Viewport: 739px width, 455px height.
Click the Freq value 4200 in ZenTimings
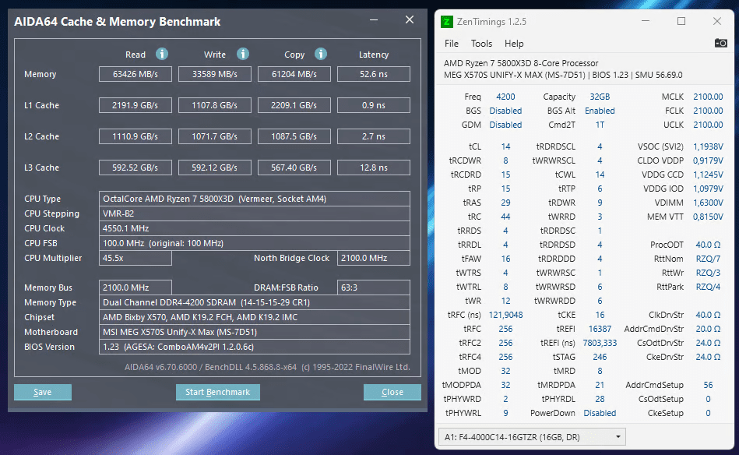tap(505, 97)
